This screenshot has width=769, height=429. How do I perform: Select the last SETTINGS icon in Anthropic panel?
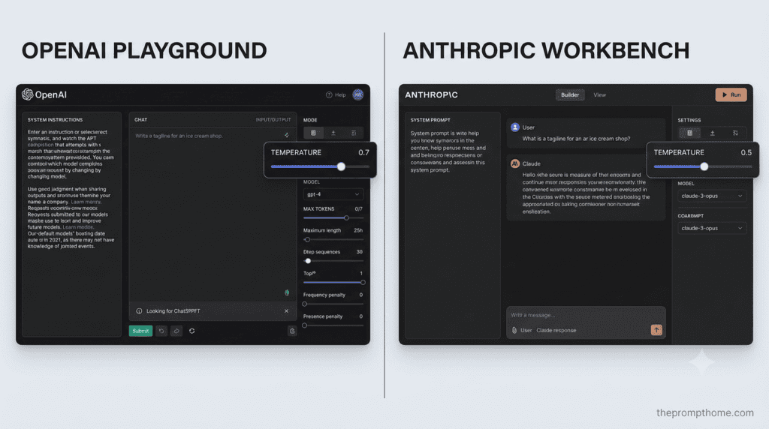pos(735,133)
